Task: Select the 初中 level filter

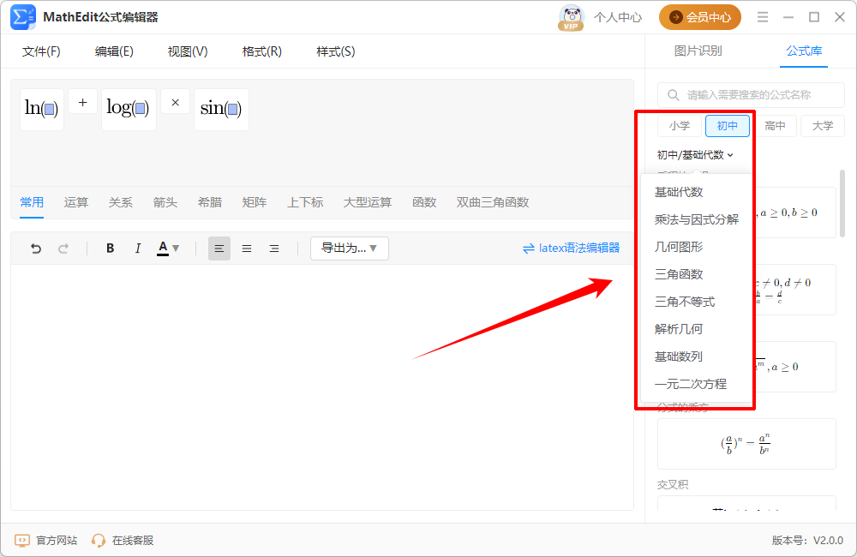Action: click(727, 126)
